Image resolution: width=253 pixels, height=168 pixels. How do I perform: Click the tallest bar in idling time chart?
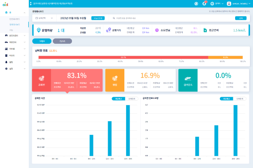128,130
